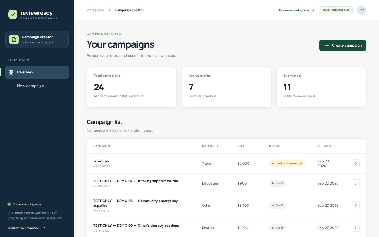The image size is (379, 237).
Task: Click the Campaign list heading
Action: click(x=104, y=122)
